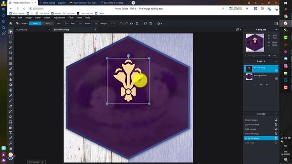The height and width of the screenshot is (164, 292).
Task: Collapse the Layers panel
Action: click(x=276, y=61)
